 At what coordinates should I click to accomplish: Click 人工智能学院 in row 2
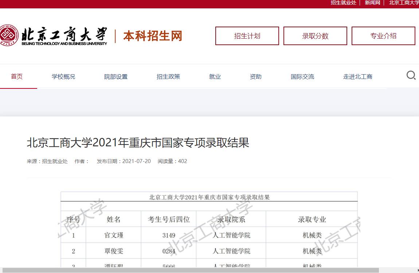tap(231, 251)
